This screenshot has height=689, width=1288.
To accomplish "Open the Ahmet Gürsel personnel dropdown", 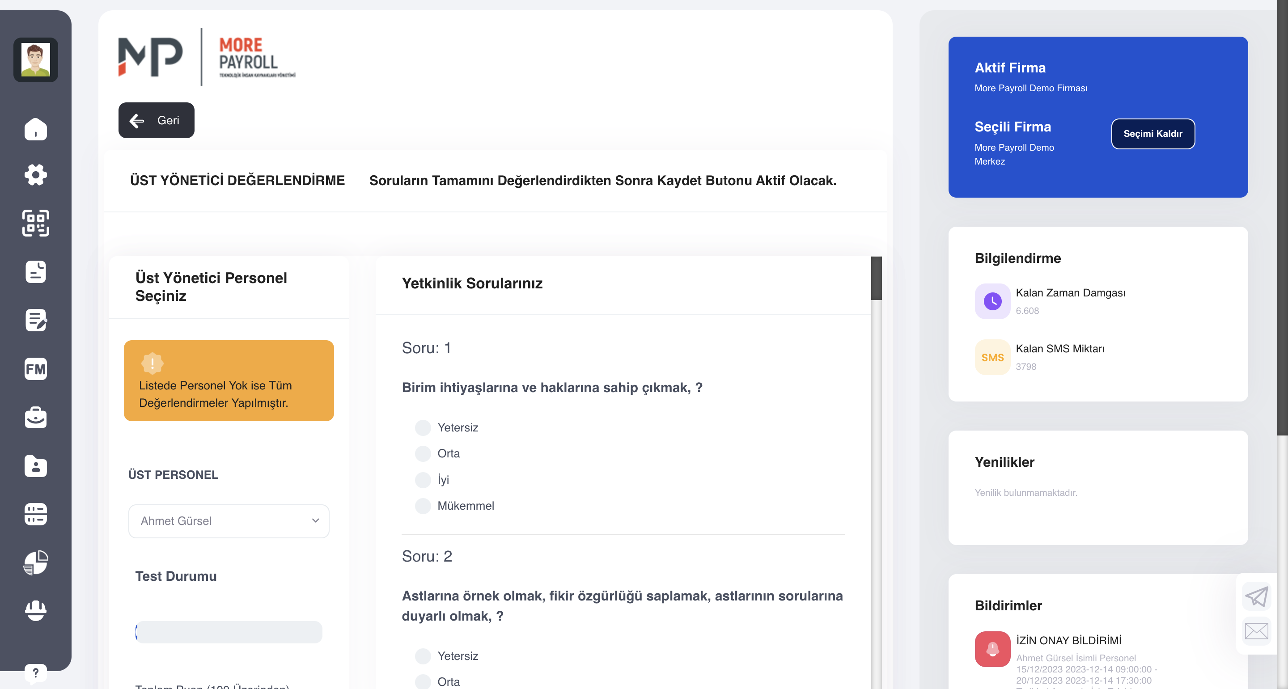I will click(229, 521).
